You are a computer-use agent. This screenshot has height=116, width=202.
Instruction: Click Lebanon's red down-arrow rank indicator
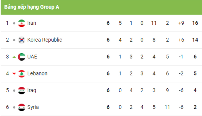[14, 74]
